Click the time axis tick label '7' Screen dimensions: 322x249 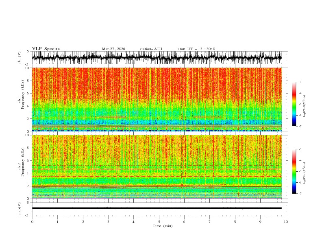[x=210, y=222]
